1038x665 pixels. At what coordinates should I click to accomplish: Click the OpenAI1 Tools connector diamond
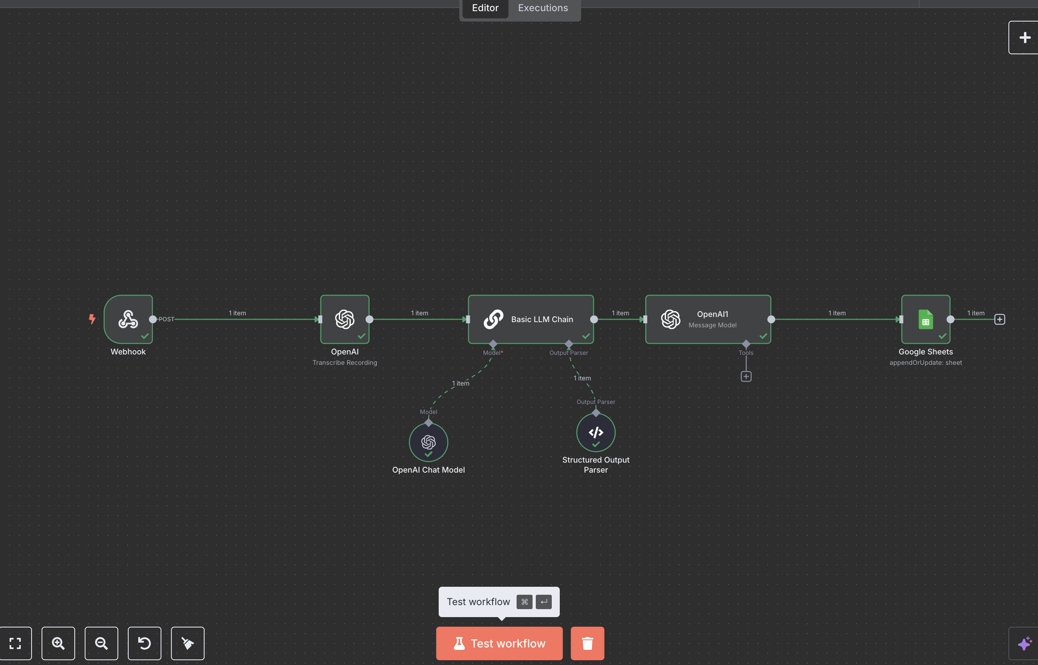(x=746, y=344)
